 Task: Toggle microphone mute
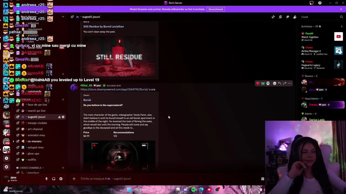(46, 179)
